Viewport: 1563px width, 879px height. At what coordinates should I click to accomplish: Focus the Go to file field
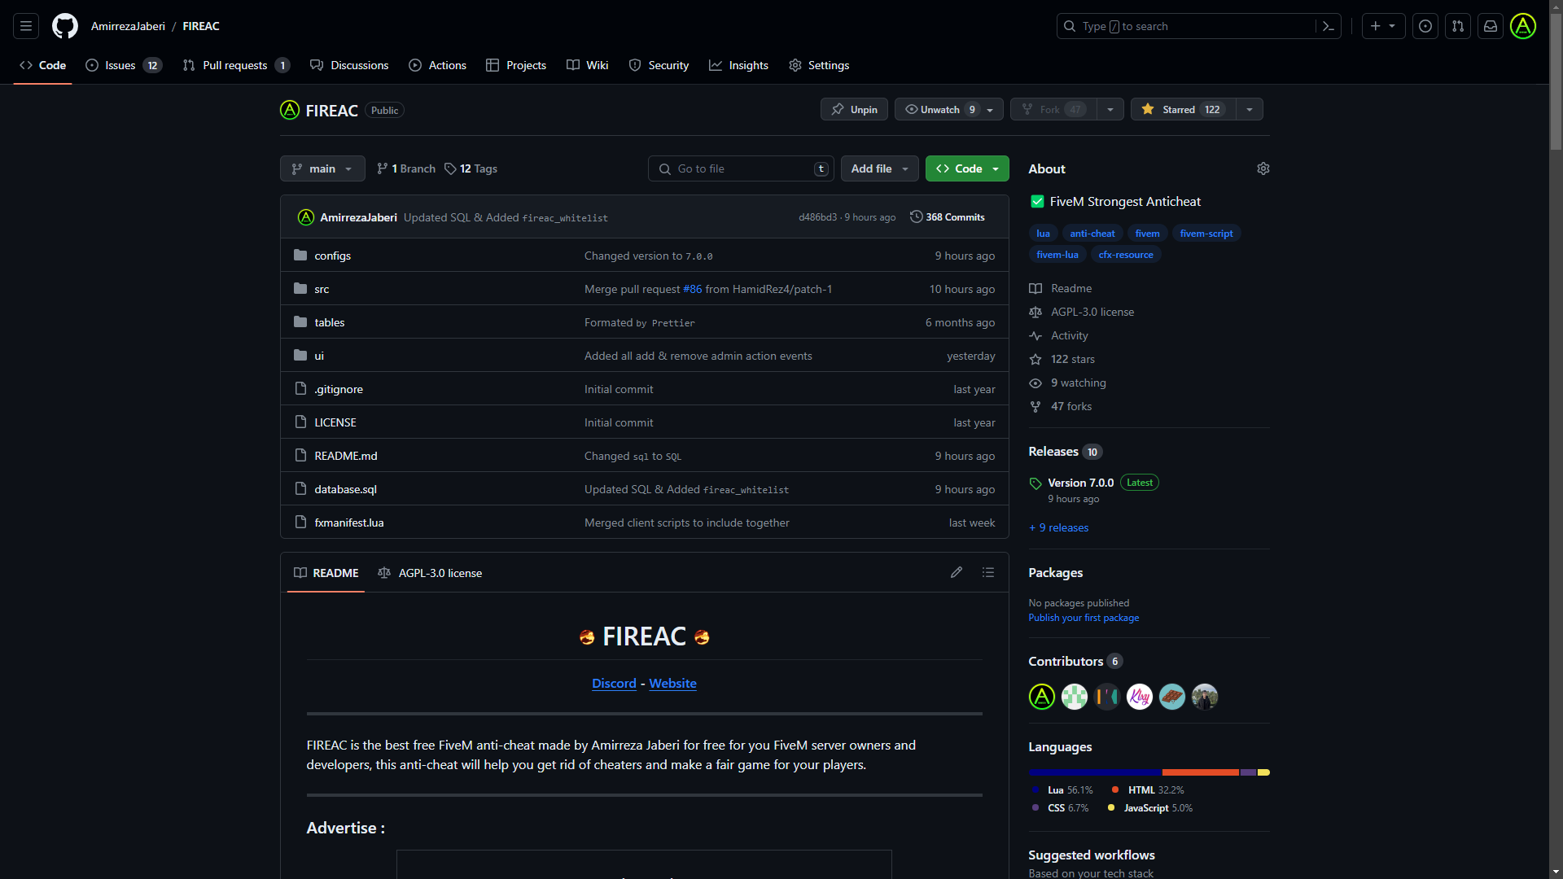(741, 168)
